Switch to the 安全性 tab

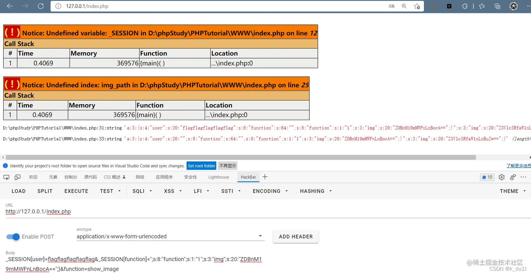(x=190, y=177)
